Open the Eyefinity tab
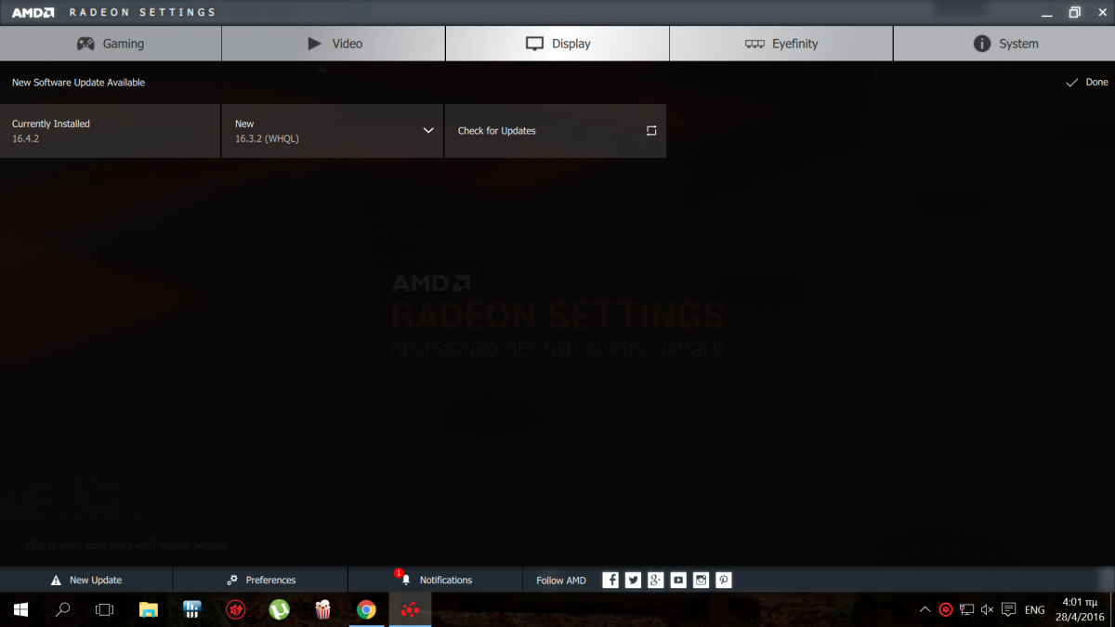1115x627 pixels. tap(780, 44)
